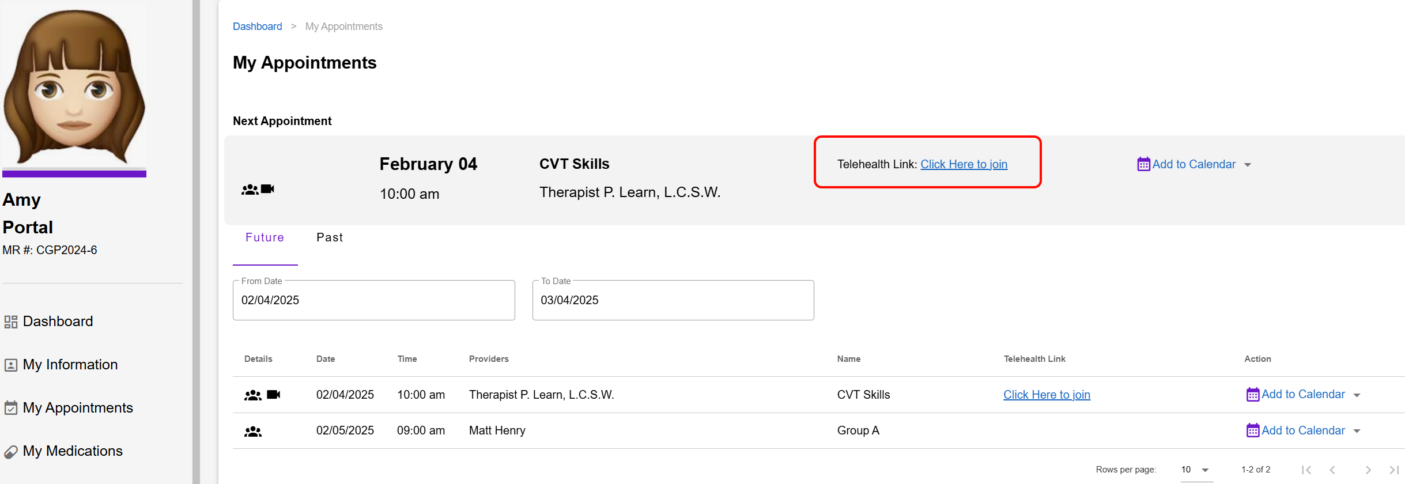1405x484 pixels.
Task: Click the My Appointments calendar-check icon
Action: pos(10,408)
